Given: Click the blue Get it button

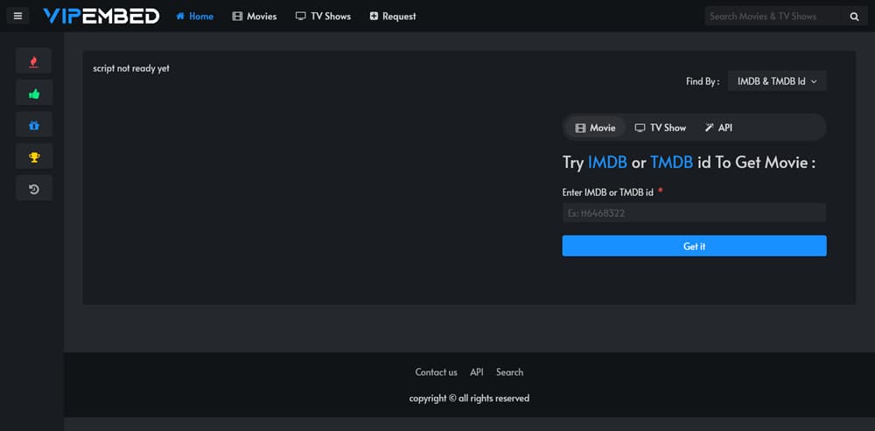Looking at the screenshot, I should pos(694,246).
